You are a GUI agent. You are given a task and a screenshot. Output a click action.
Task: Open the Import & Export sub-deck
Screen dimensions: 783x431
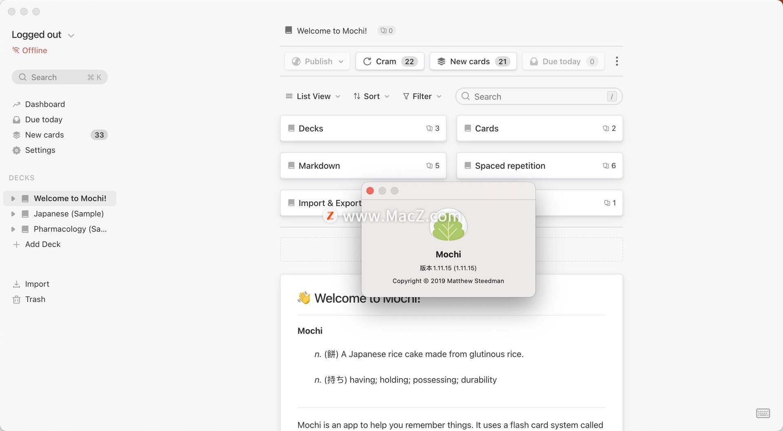[x=321, y=203]
